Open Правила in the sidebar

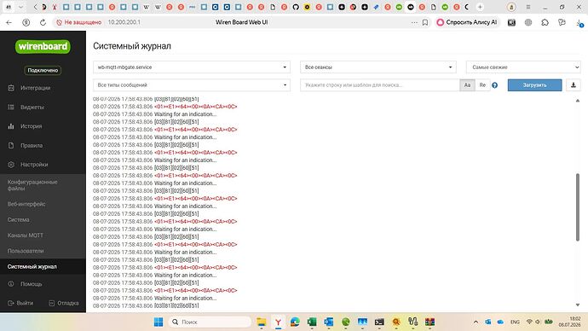(32, 145)
